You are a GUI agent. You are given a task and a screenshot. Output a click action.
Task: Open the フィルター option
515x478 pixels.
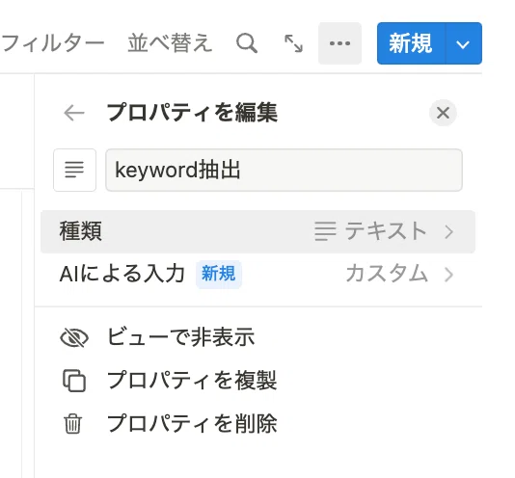[x=52, y=43]
